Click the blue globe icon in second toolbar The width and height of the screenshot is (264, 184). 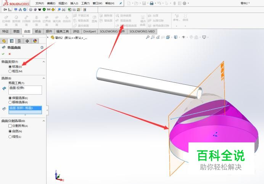click(x=25, y=10)
